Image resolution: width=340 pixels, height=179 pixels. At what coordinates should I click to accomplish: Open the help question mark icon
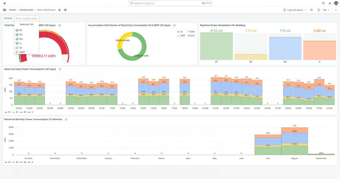[323, 3]
